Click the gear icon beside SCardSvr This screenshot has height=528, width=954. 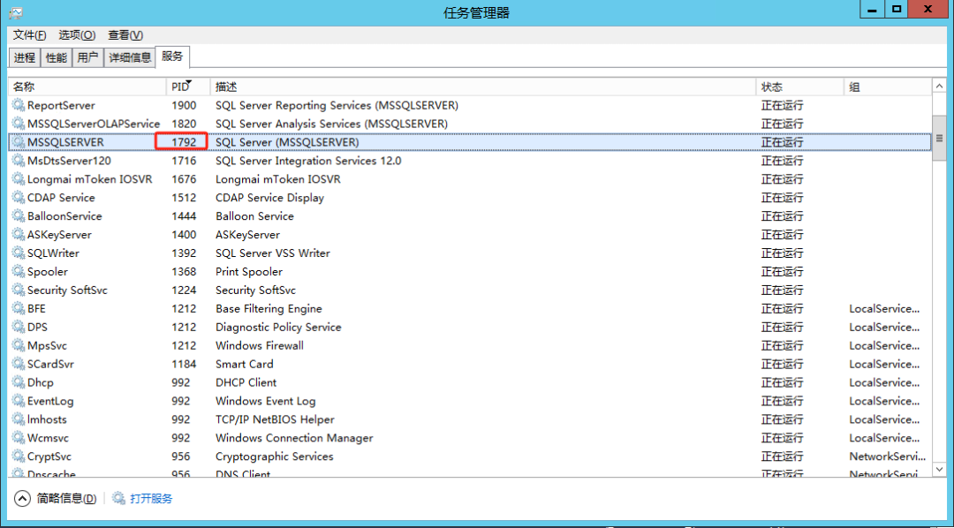(x=19, y=364)
